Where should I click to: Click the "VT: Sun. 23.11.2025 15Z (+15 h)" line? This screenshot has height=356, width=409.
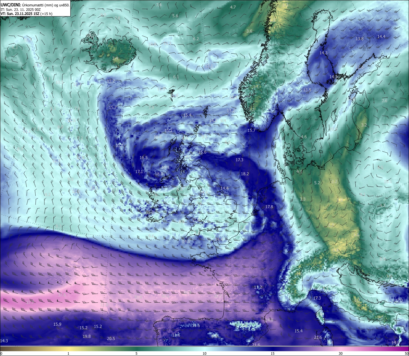pyautogui.click(x=27, y=14)
